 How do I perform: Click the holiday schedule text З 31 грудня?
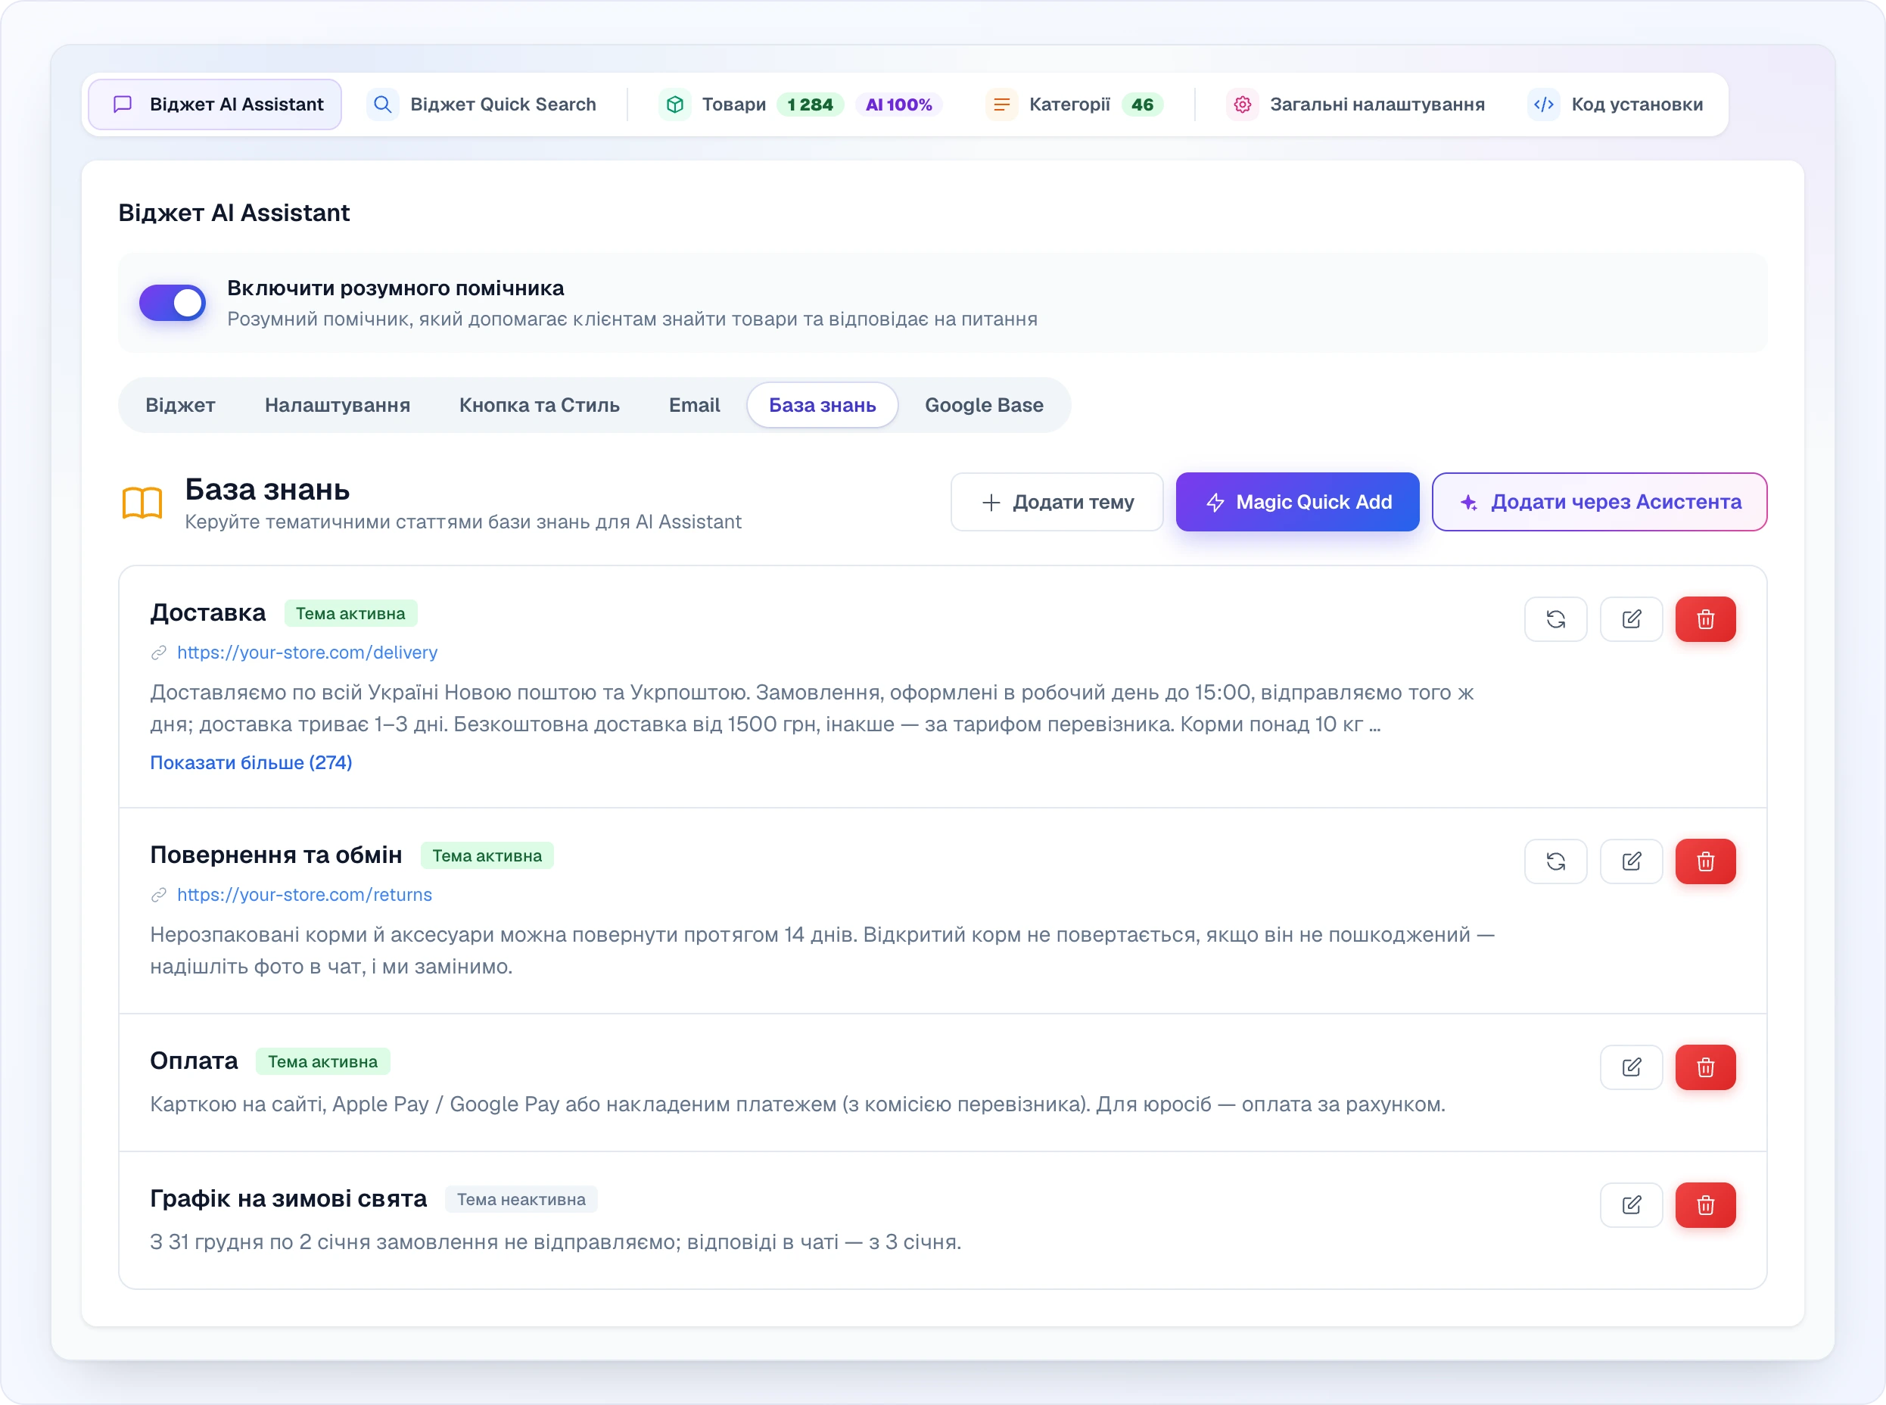point(556,1242)
